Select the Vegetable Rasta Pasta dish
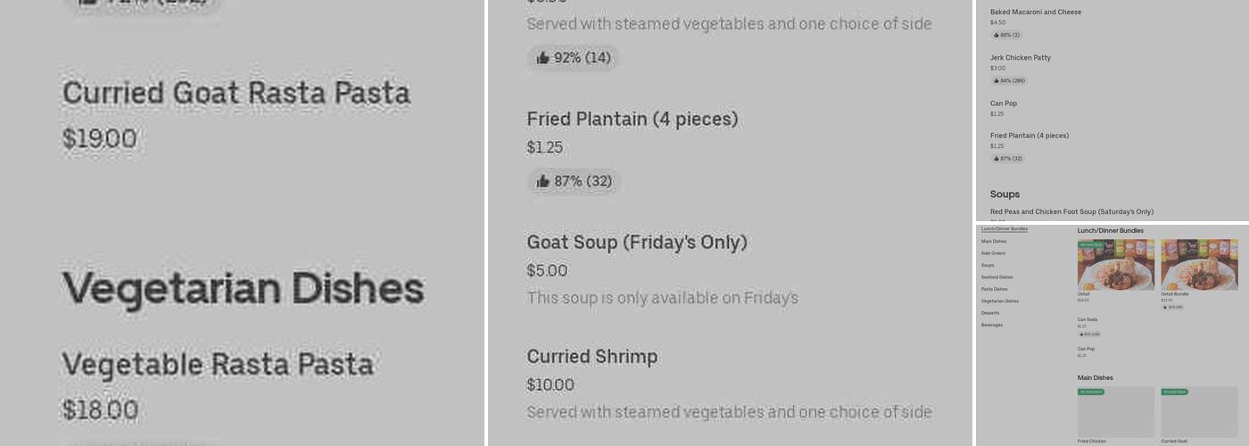The height and width of the screenshot is (446, 1249). point(218,365)
